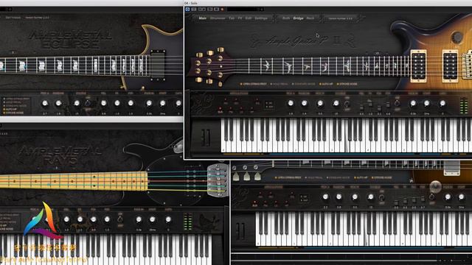
Task: Toggle Hold Pedal in the Solo window
Action: click(x=279, y=84)
